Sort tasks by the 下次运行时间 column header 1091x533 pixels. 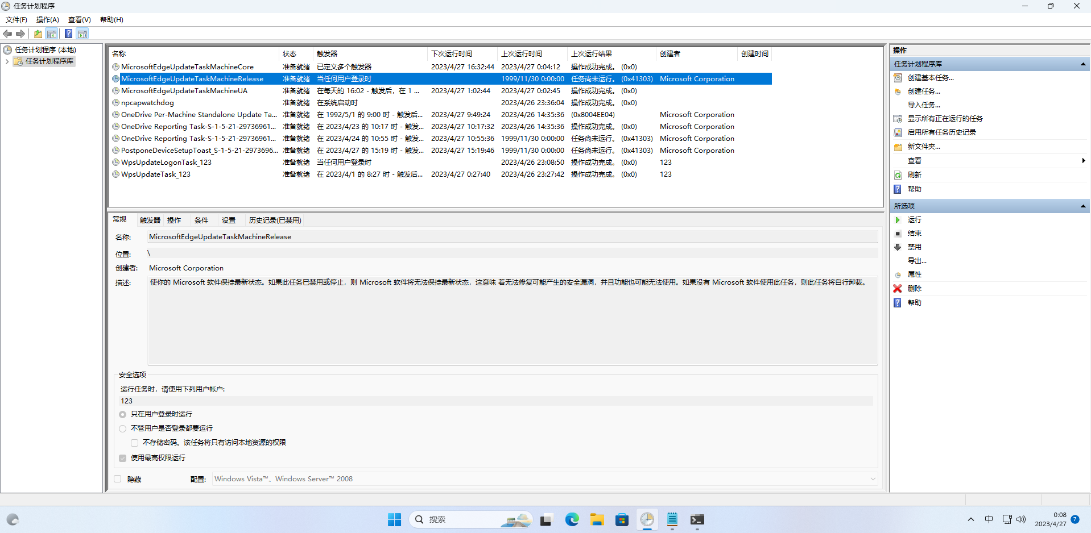click(x=462, y=54)
